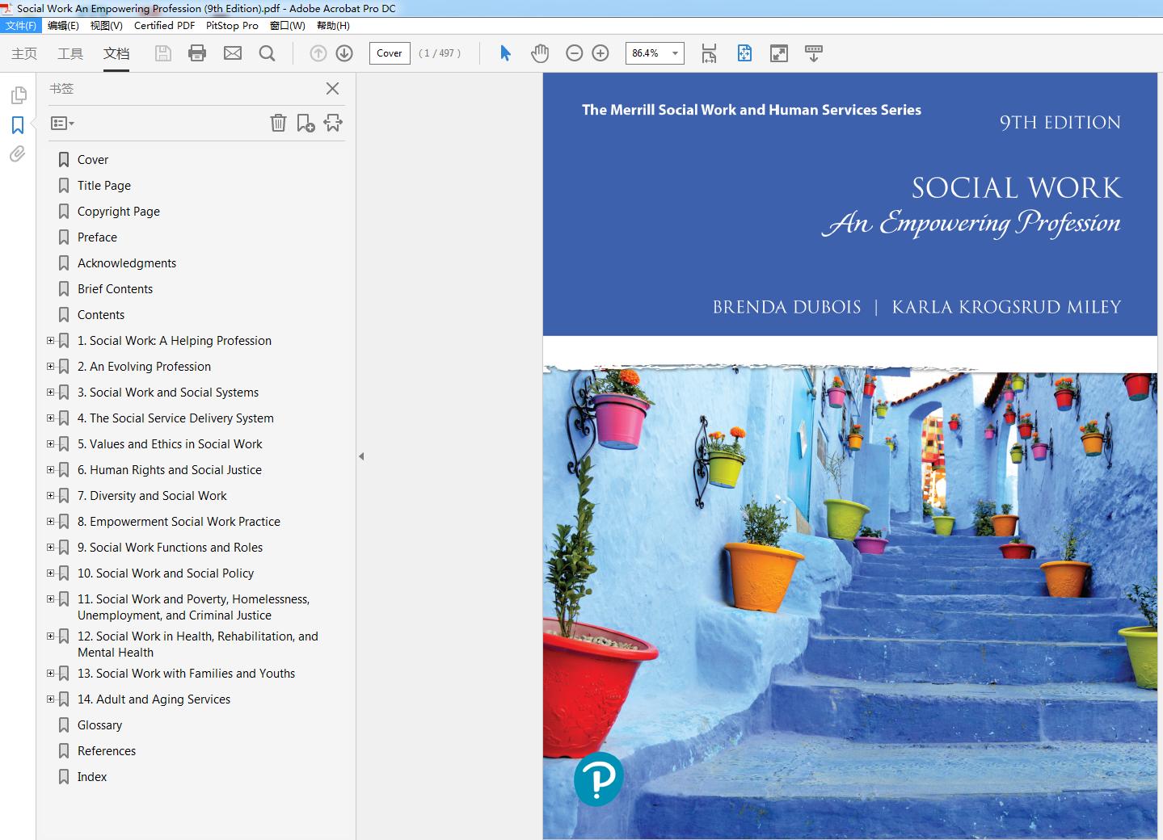Image resolution: width=1163 pixels, height=840 pixels.
Task: Open the Certified PDF menu
Action: pos(164,26)
